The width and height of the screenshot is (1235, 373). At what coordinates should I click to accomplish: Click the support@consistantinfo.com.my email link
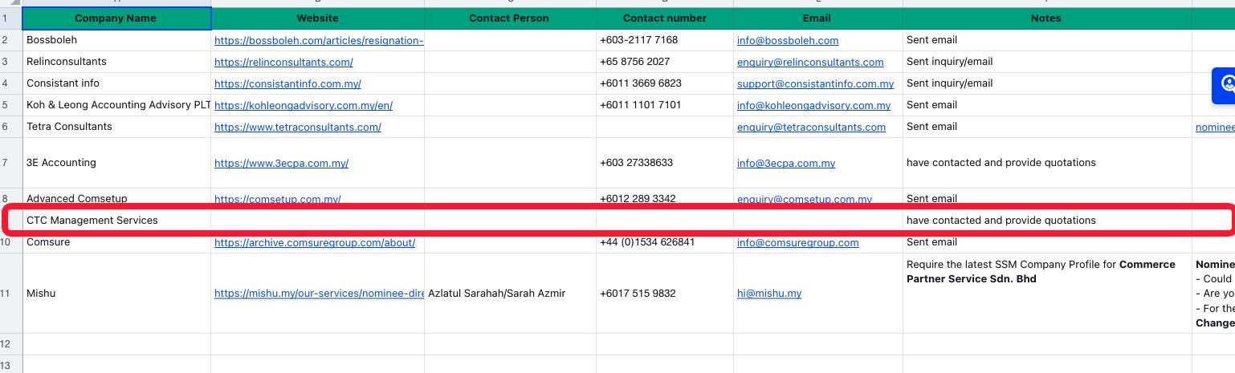[815, 83]
